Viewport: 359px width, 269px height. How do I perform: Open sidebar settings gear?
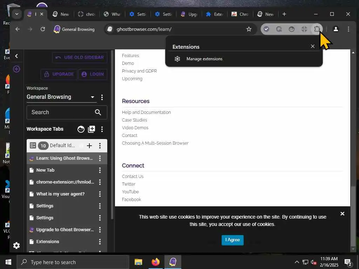[x=16, y=246]
